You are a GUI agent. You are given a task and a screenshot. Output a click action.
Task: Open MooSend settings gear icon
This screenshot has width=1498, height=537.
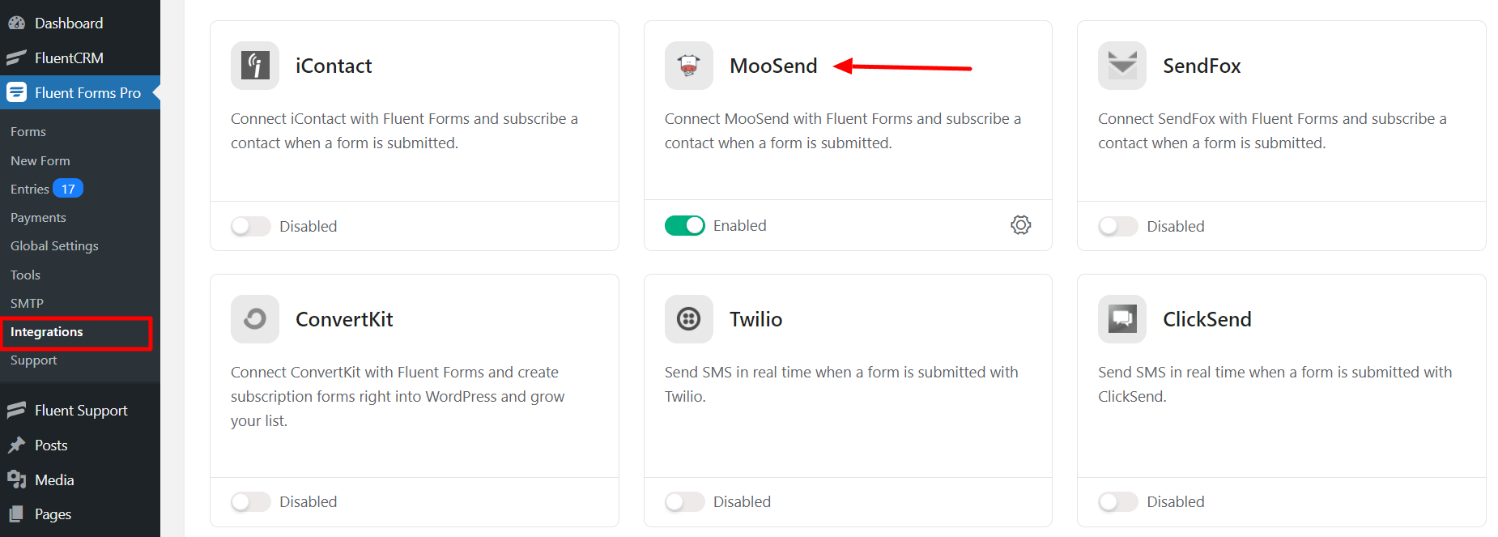[1020, 225]
